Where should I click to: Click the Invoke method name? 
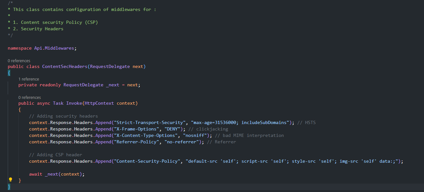(74, 103)
